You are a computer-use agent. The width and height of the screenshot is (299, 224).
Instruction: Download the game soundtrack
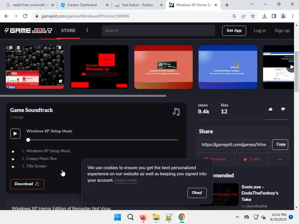click(x=27, y=184)
